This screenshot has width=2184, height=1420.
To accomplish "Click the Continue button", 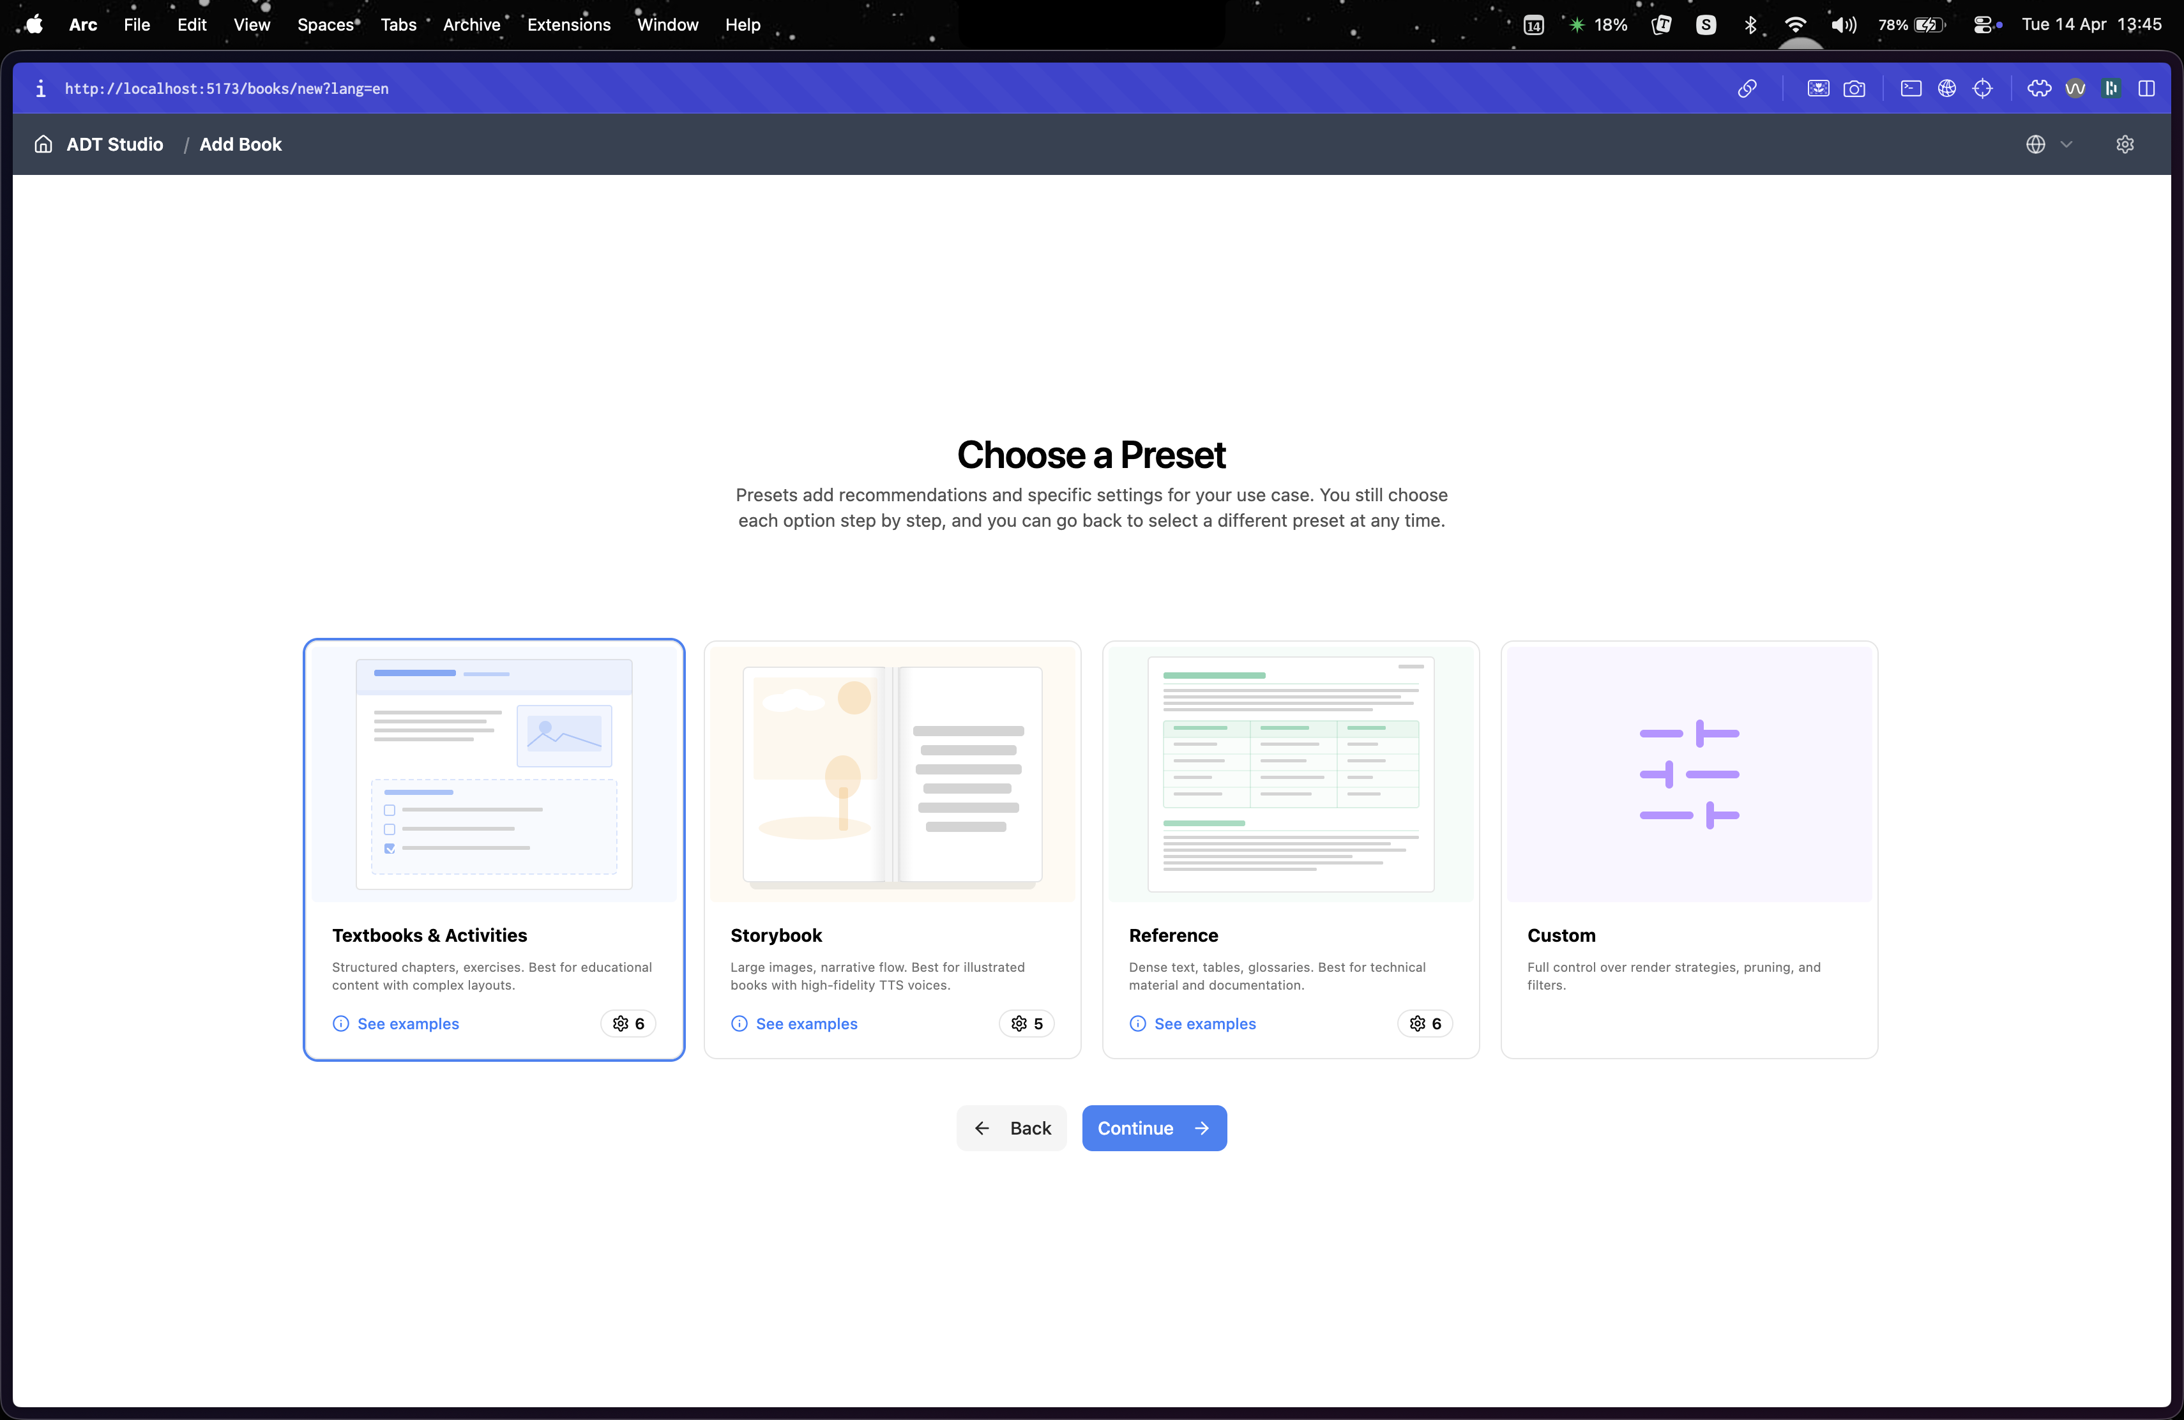I will [x=1153, y=1128].
